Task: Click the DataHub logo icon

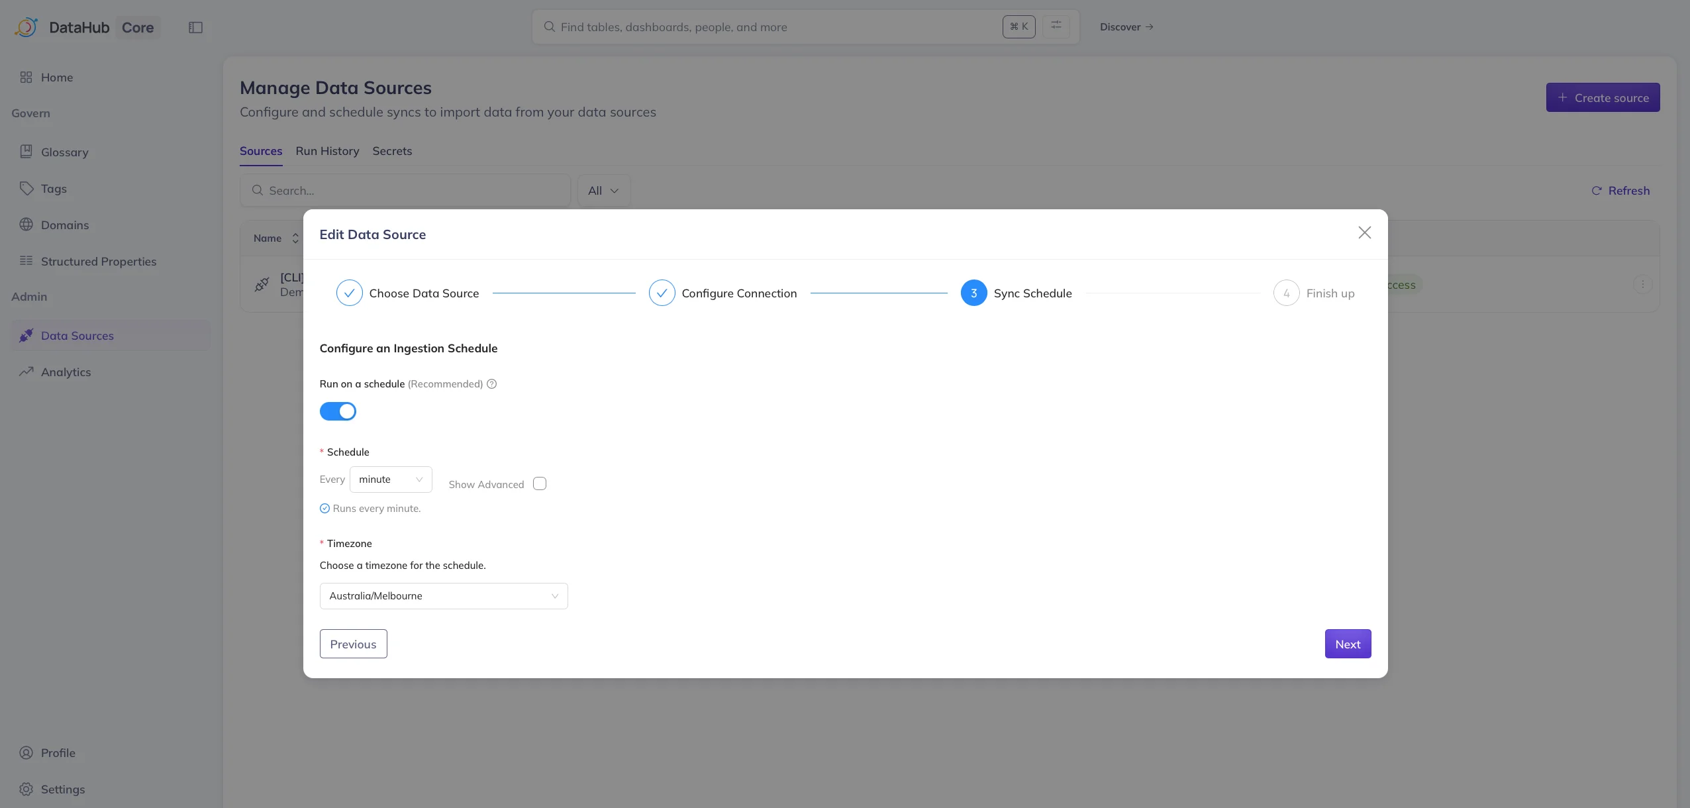Action: click(26, 26)
